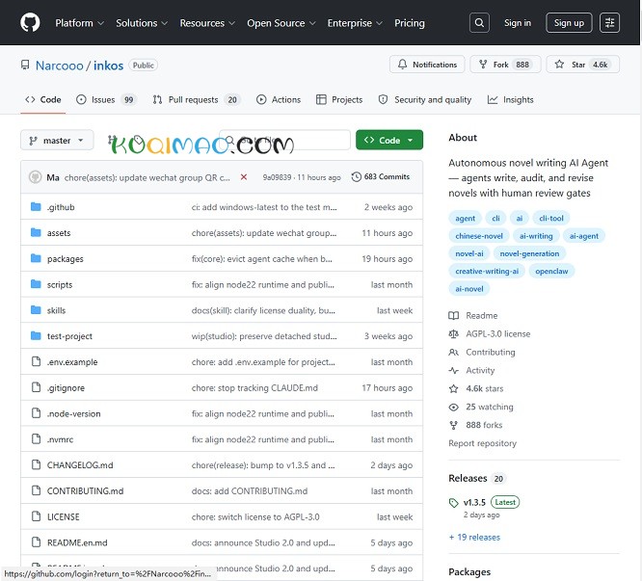642x581 pixels.
Task: Open the v1.3.5 release tag
Action: pyautogui.click(x=474, y=502)
